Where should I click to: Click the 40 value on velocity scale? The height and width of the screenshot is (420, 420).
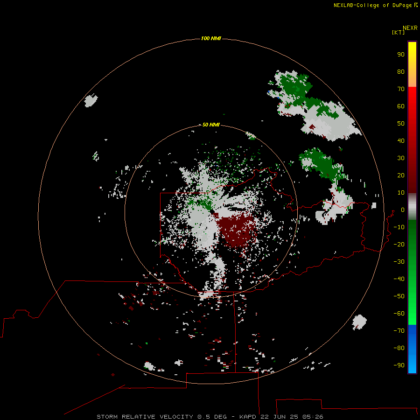coord(401,140)
